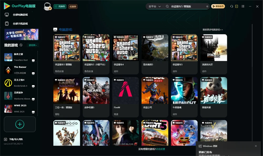The image size is (263, 156).
Task: Open the list menu icon in title bar
Action: coord(243,6)
